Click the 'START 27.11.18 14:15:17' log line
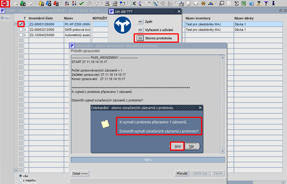Screen dimensions: 287x184 coord(89,62)
